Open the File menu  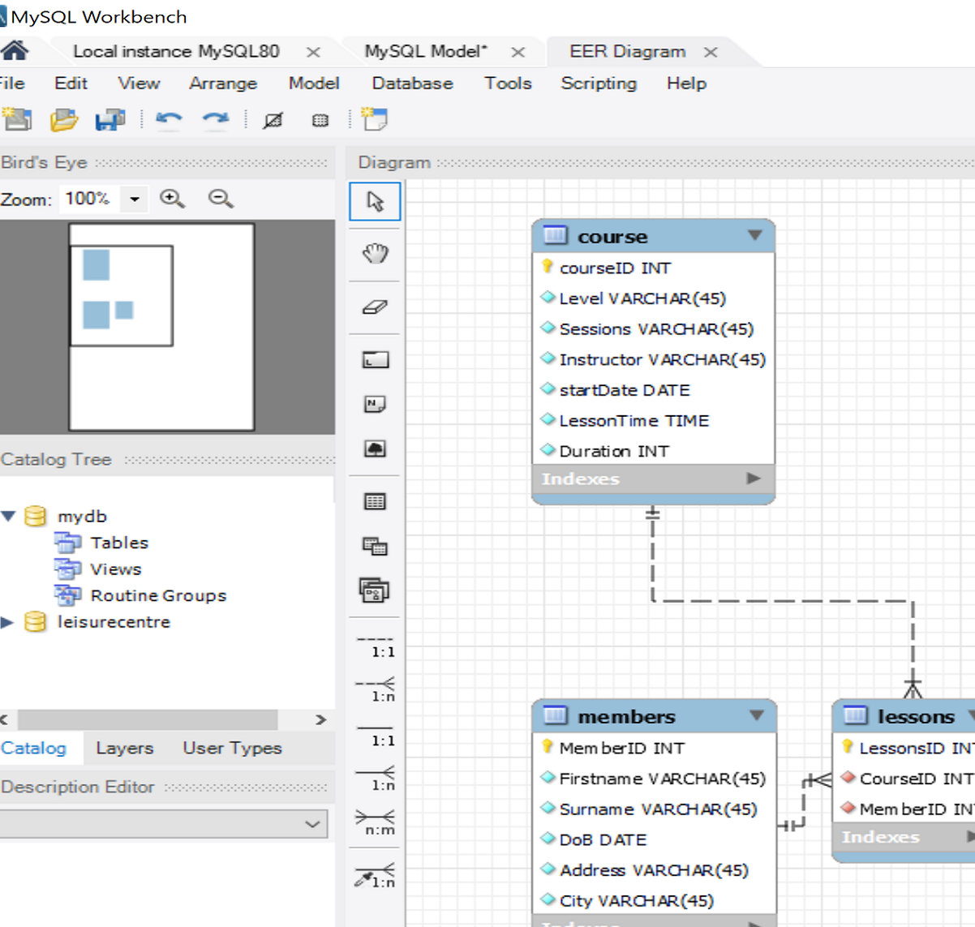[12, 84]
